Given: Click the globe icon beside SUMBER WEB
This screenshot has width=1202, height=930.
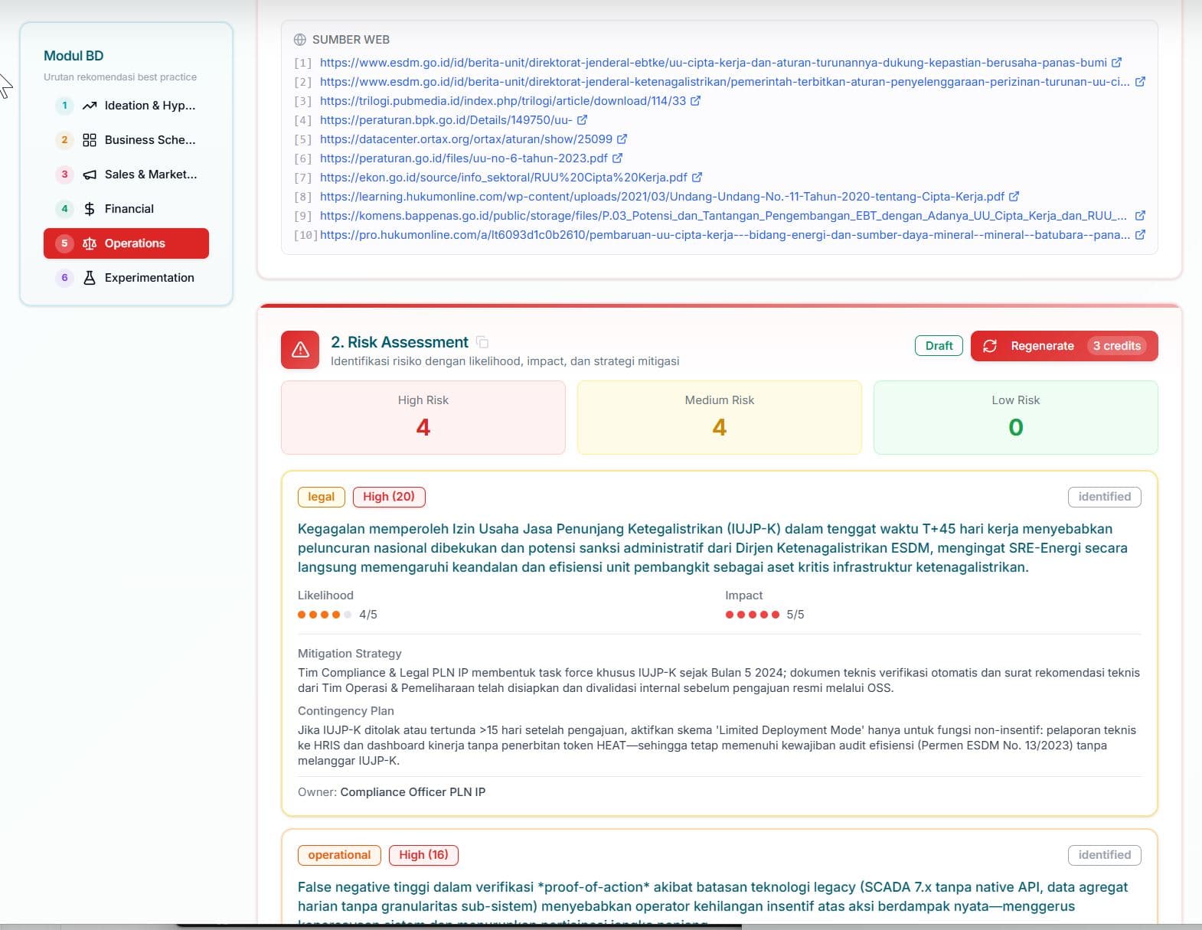Looking at the screenshot, I should [300, 40].
